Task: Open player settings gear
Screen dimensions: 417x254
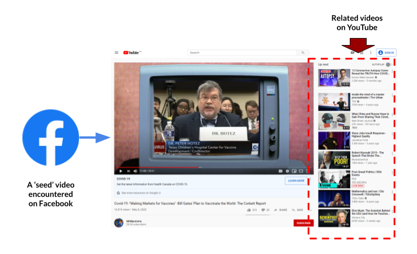Action: (x=287, y=171)
